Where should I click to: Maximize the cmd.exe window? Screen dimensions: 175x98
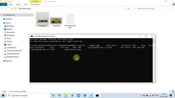click(x=146, y=36)
